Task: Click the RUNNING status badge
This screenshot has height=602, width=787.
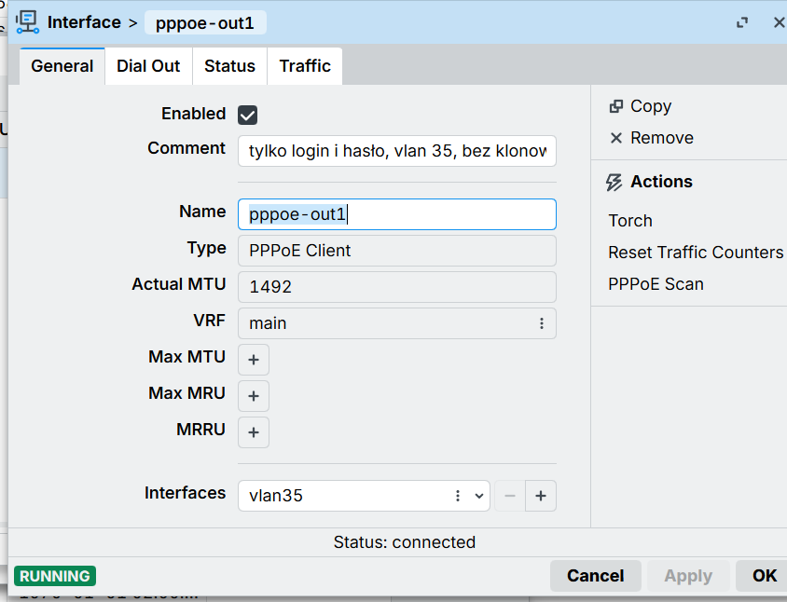Action: pos(55,576)
